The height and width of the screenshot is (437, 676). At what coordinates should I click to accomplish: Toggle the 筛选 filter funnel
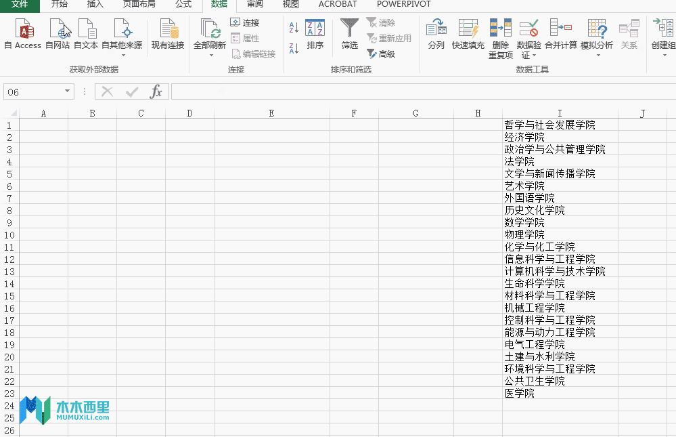pyautogui.click(x=350, y=34)
